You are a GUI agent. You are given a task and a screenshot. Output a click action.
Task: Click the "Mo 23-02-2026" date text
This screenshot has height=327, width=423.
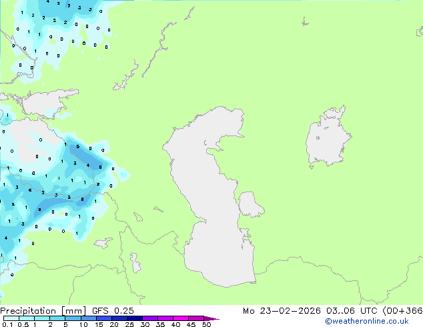282,311
